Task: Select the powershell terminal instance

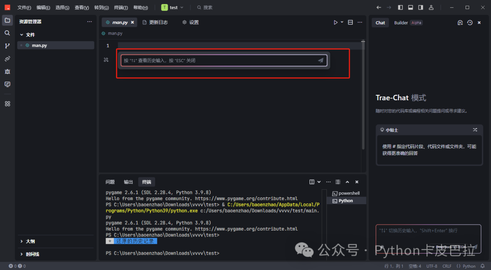Action: [x=346, y=193]
